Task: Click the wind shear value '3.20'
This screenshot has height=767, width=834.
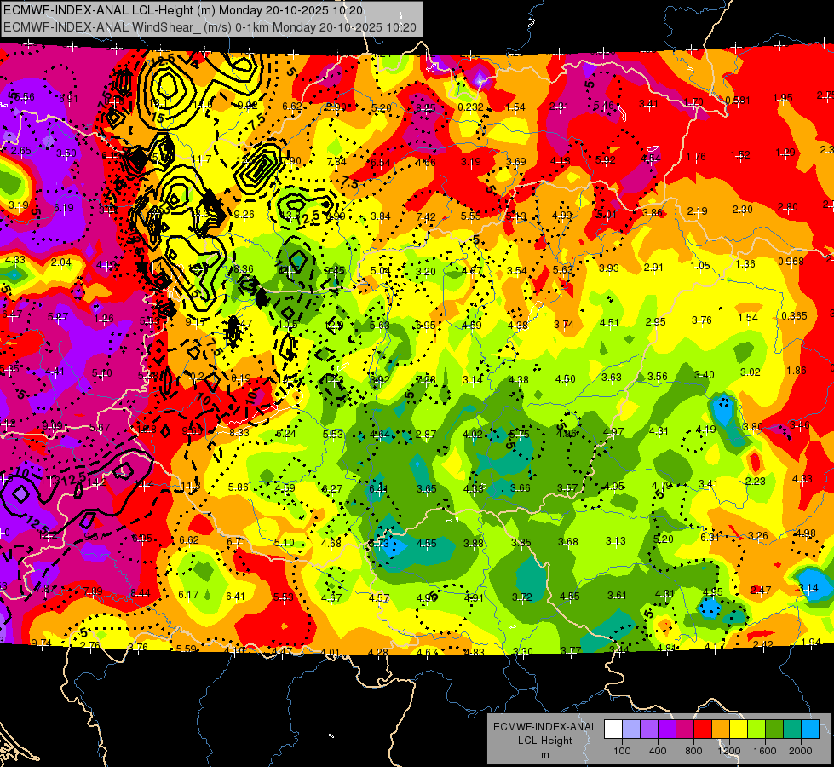Action: click(x=425, y=272)
